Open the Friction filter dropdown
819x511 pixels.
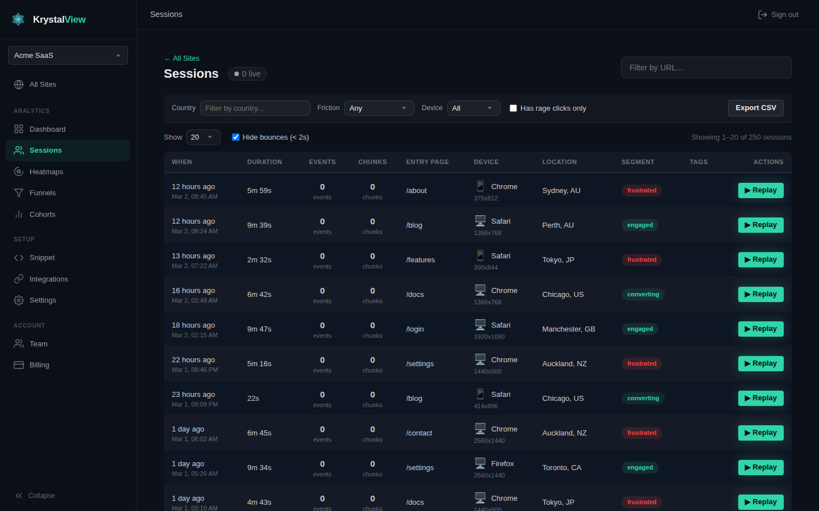(x=379, y=108)
